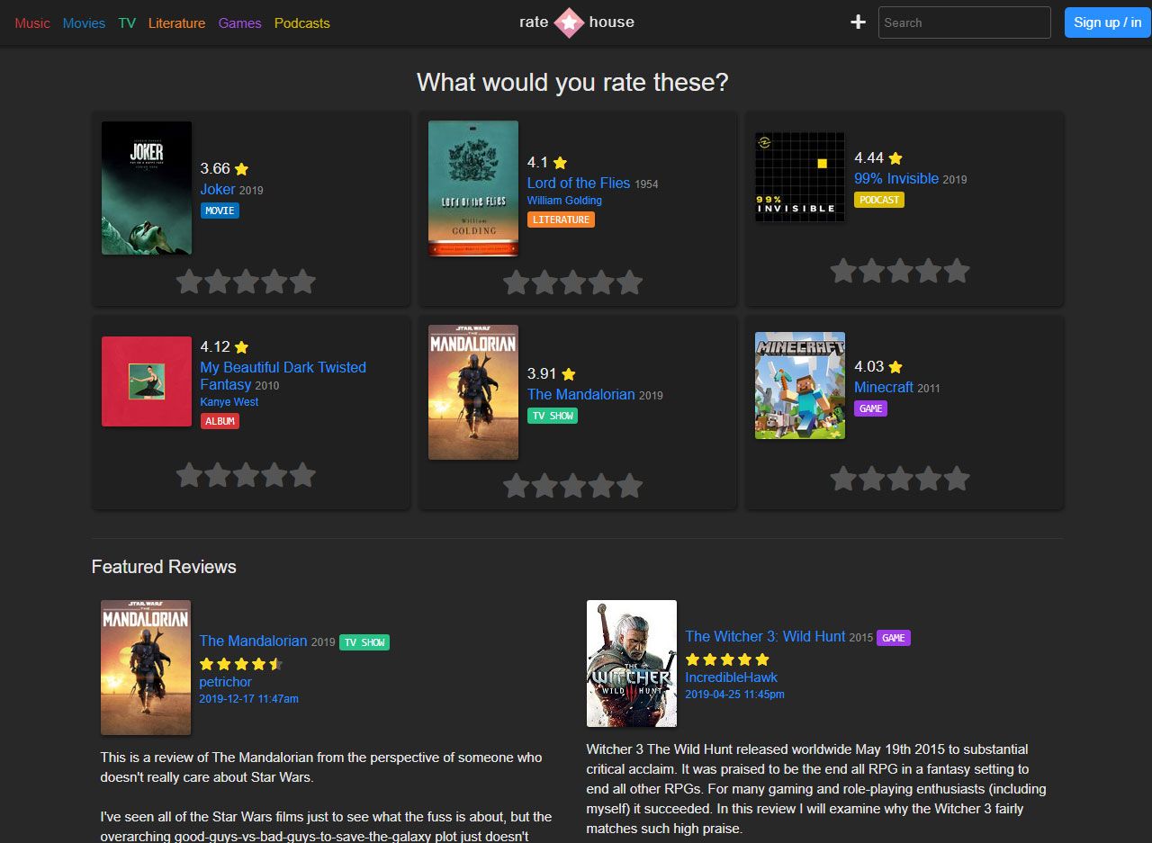Click the yellow star beside Joker's 3.66
The width and height of the screenshot is (1152, 843).
coord(241,169)
